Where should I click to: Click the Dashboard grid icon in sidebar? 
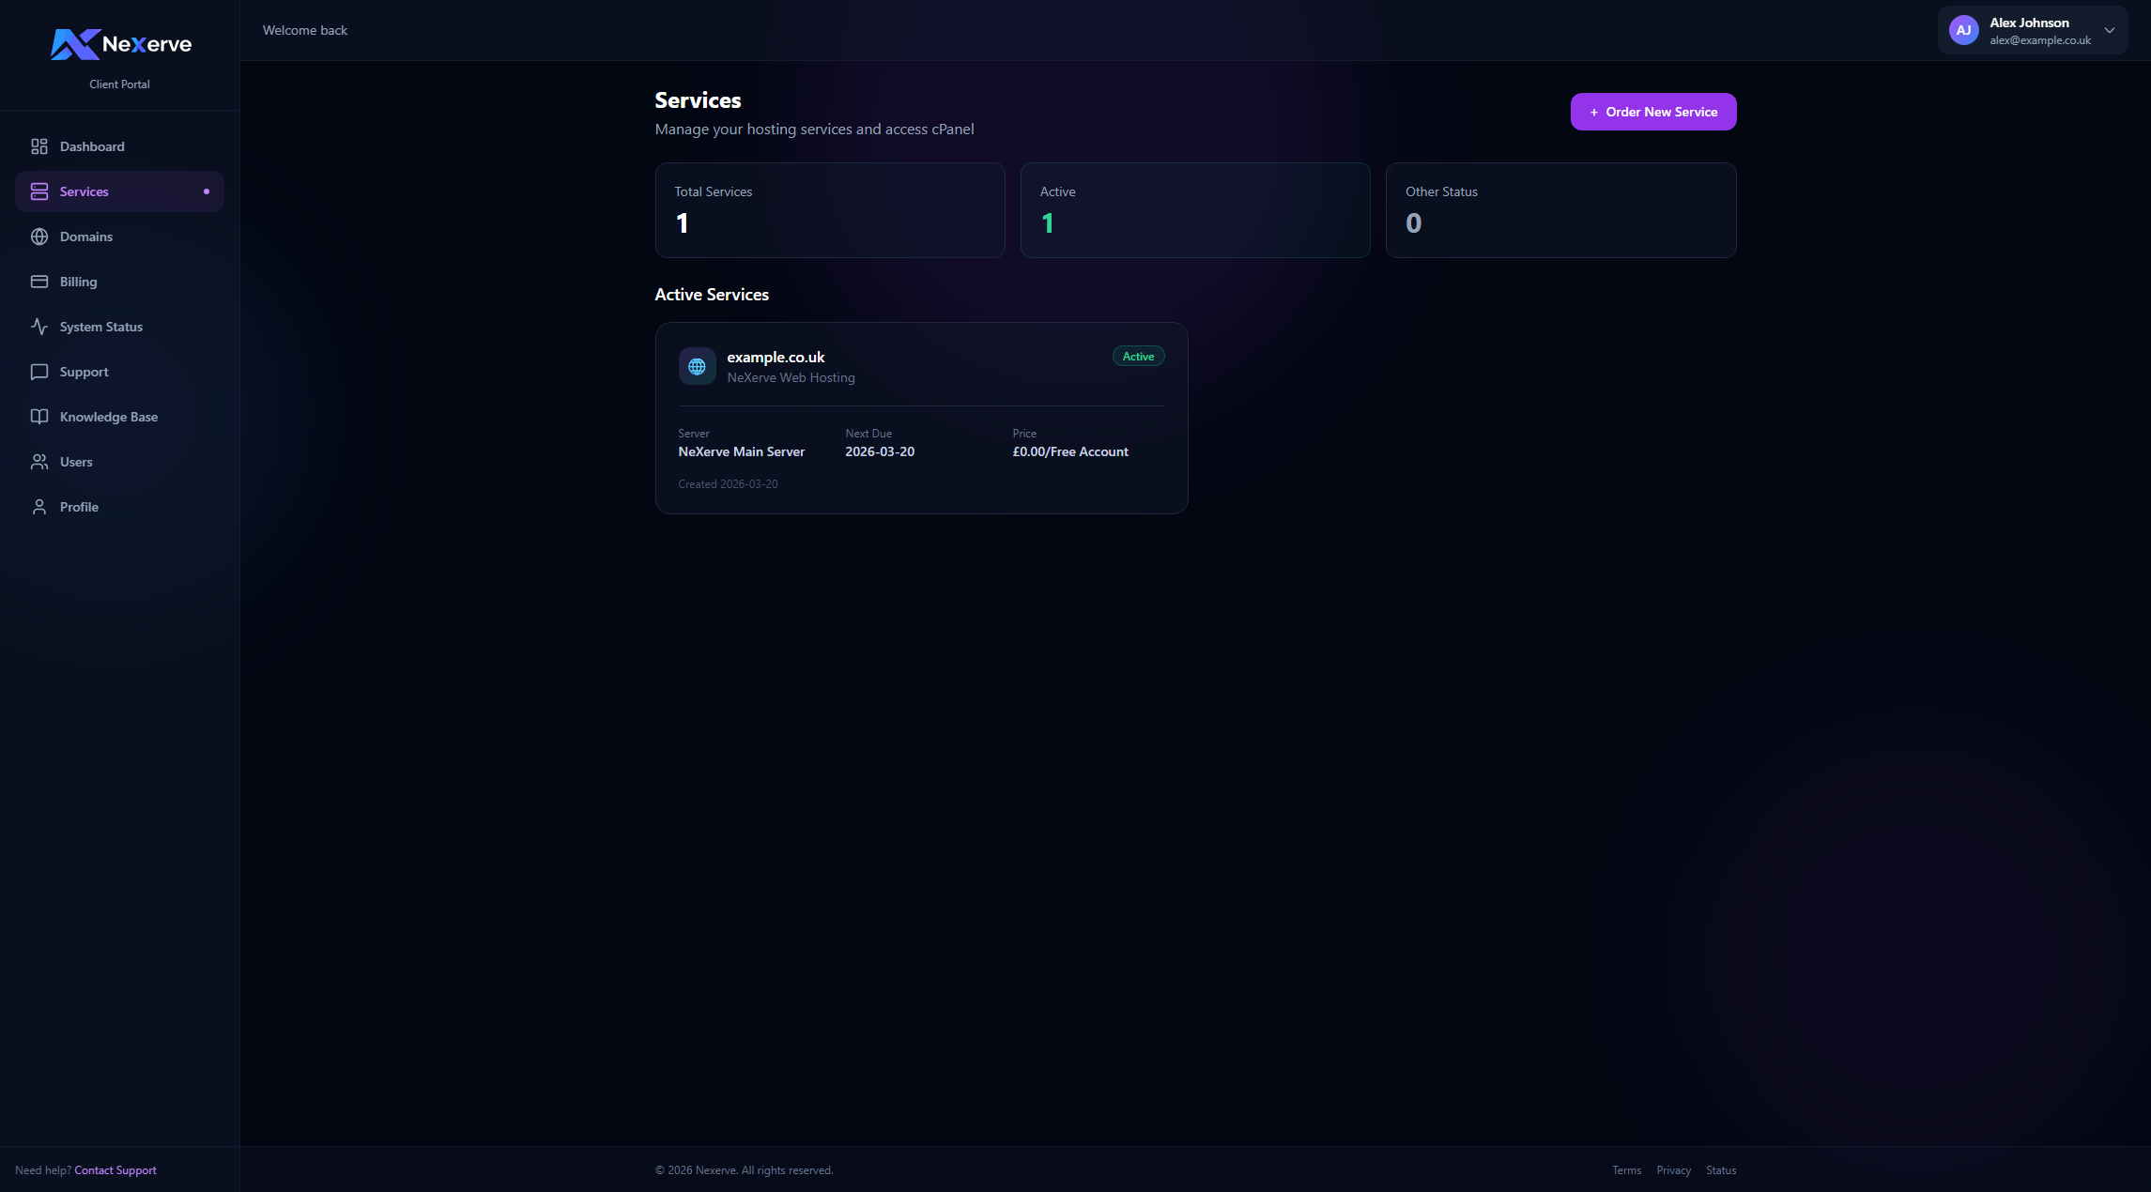39,146
